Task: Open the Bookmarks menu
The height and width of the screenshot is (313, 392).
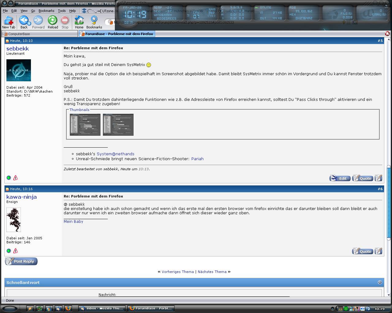Action: click(46, 11)
